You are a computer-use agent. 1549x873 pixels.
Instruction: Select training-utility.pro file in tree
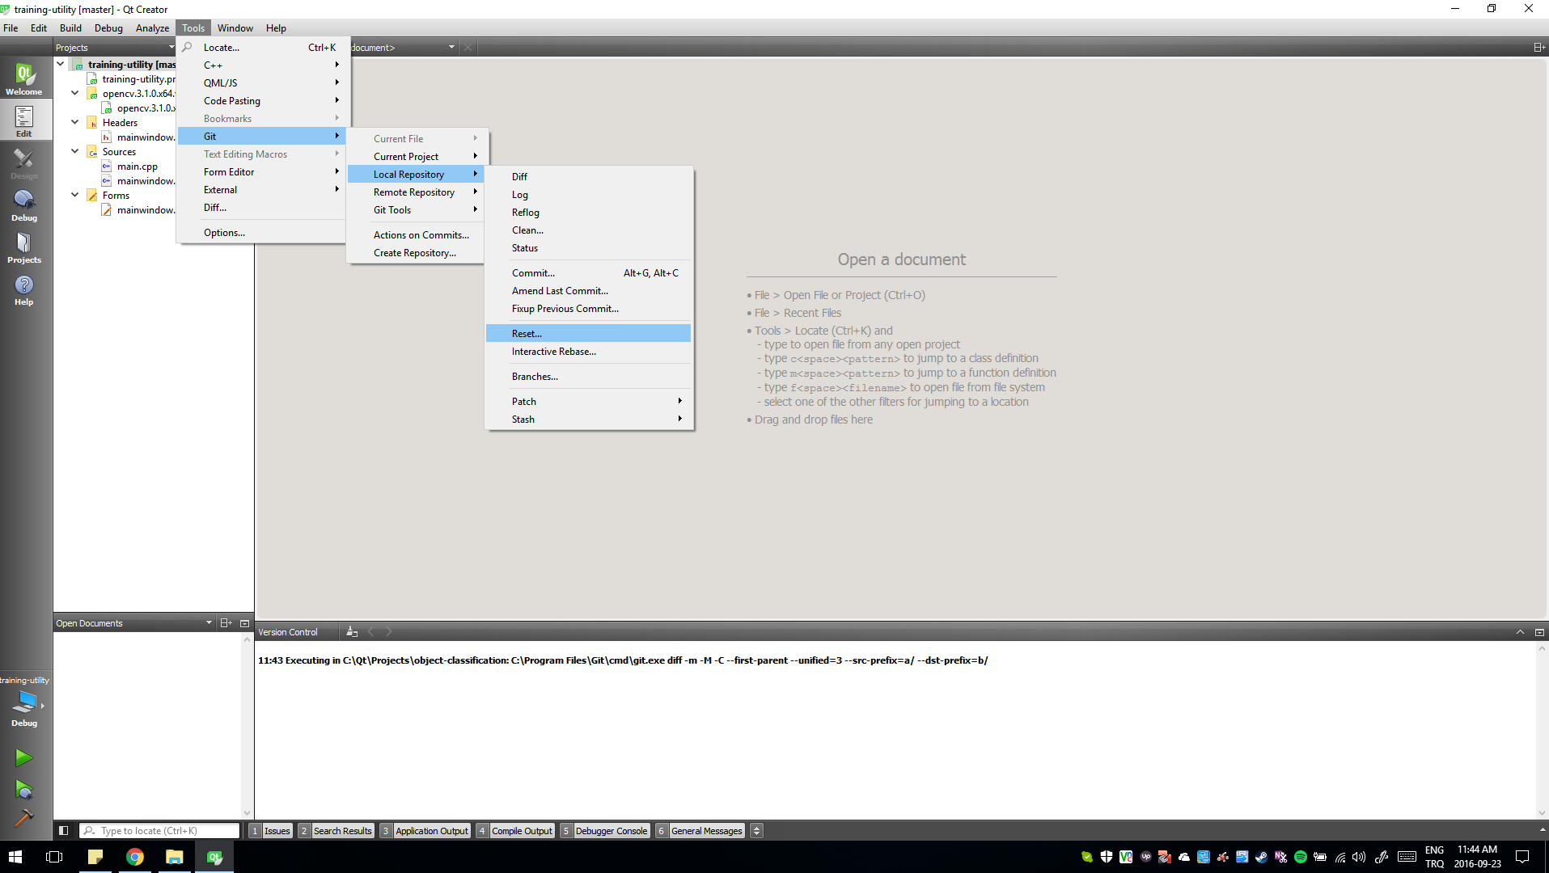[138, 79]
